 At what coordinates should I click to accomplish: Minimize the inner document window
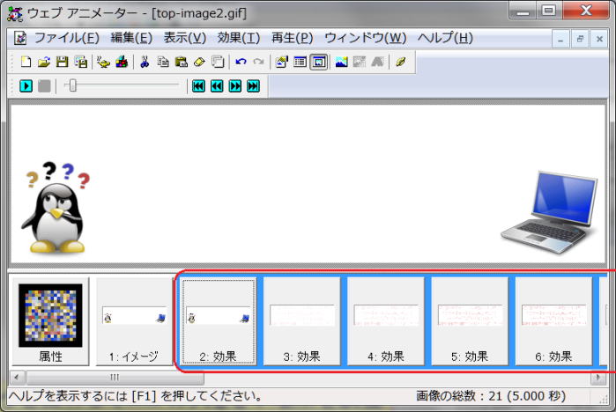(560, 40)
